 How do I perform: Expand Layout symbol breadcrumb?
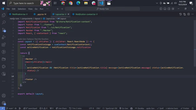point(62,19)
